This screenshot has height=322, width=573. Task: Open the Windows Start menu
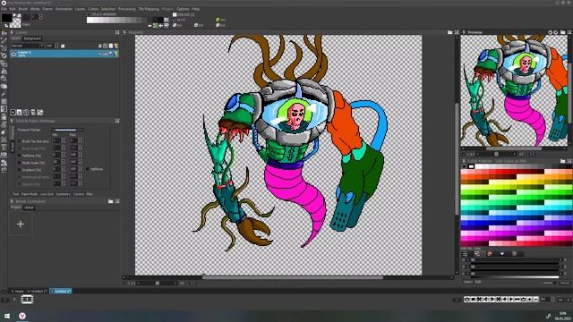7,316
